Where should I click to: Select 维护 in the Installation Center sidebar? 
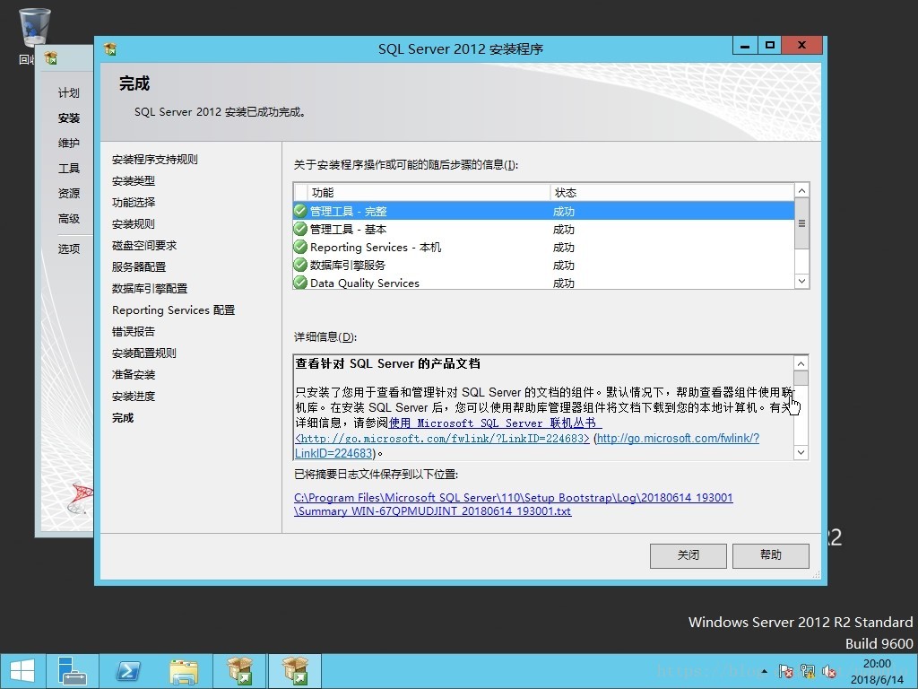[x=68, y=143]
